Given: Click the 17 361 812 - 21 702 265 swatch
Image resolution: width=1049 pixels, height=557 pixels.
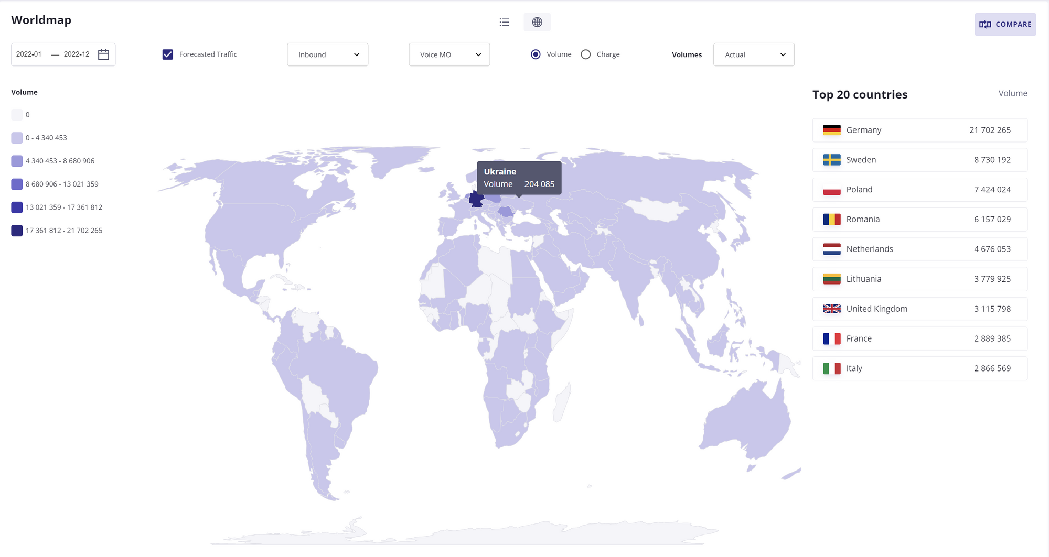Looking at the screenshot, I should click(17, 231).
